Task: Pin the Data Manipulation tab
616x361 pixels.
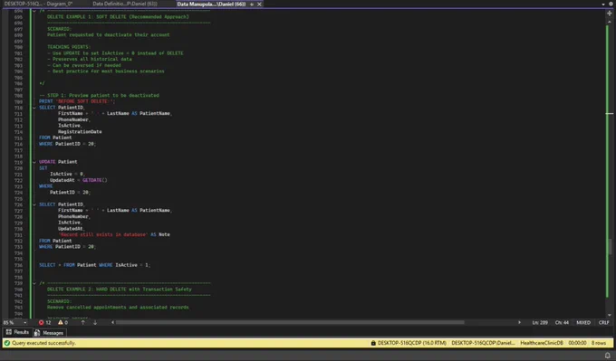Action: (252, 5)
